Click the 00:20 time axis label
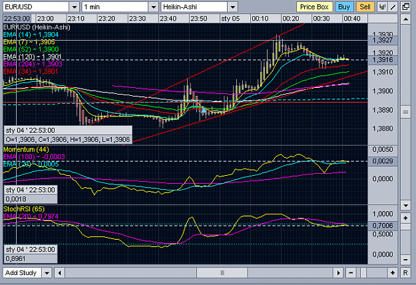Image resolution: width=416 pixels, height=285 pixels. point(290,19)
